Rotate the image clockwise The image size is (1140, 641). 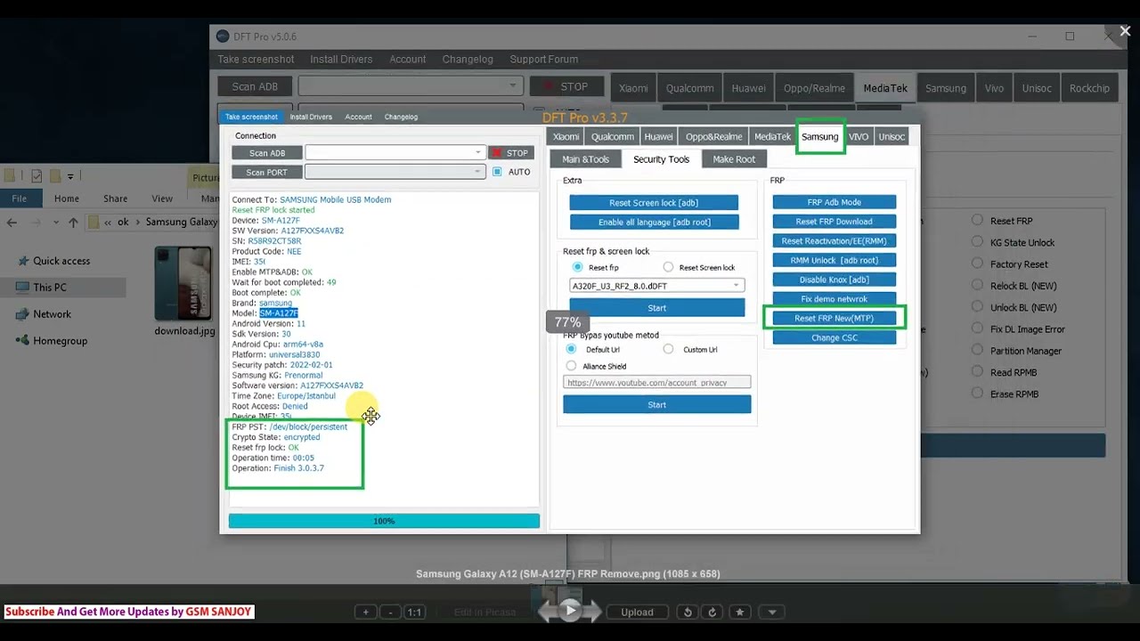click(x=712, y=612)
